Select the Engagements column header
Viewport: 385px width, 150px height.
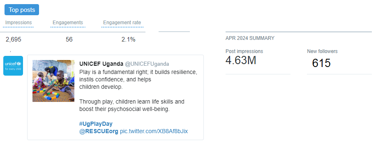pyautogui.click(x=68, y=23)
